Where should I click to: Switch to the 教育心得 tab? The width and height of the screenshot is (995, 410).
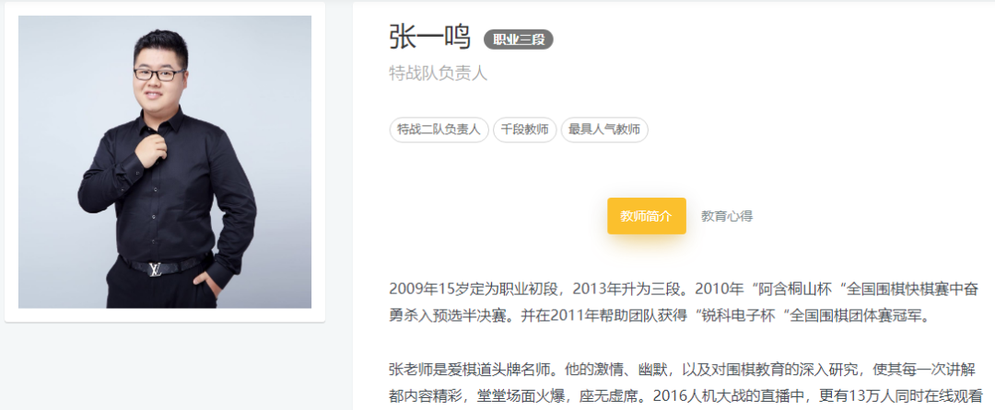[727, 216]
